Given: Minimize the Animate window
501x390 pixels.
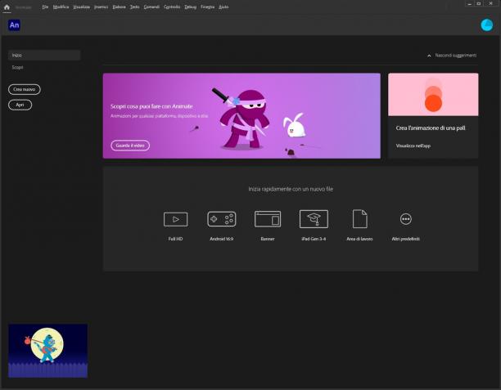Looking at the screenshot, I should click(469, 4).
